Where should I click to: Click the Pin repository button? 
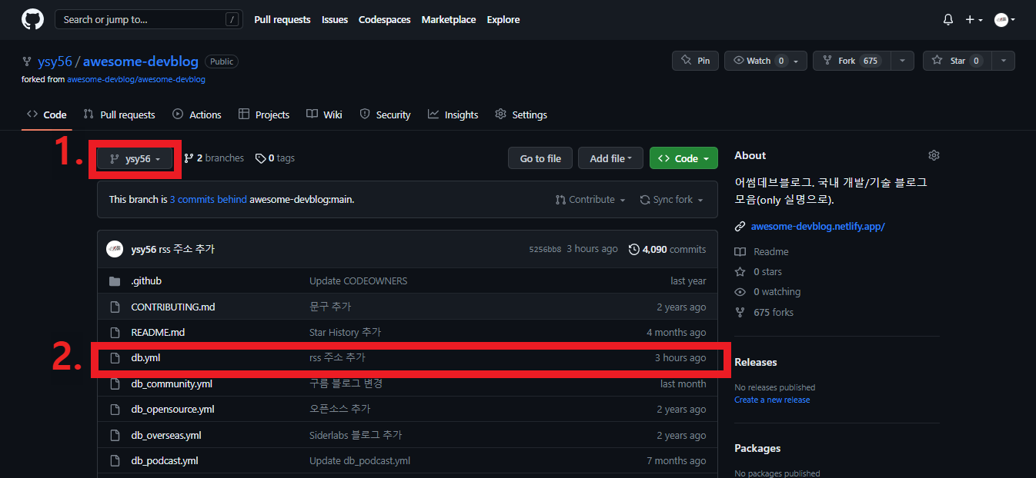[695, 61]
